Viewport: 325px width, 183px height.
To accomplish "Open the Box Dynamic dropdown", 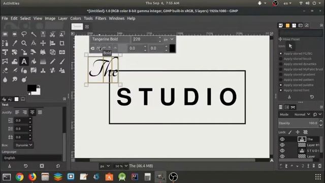I will [24, 145].
